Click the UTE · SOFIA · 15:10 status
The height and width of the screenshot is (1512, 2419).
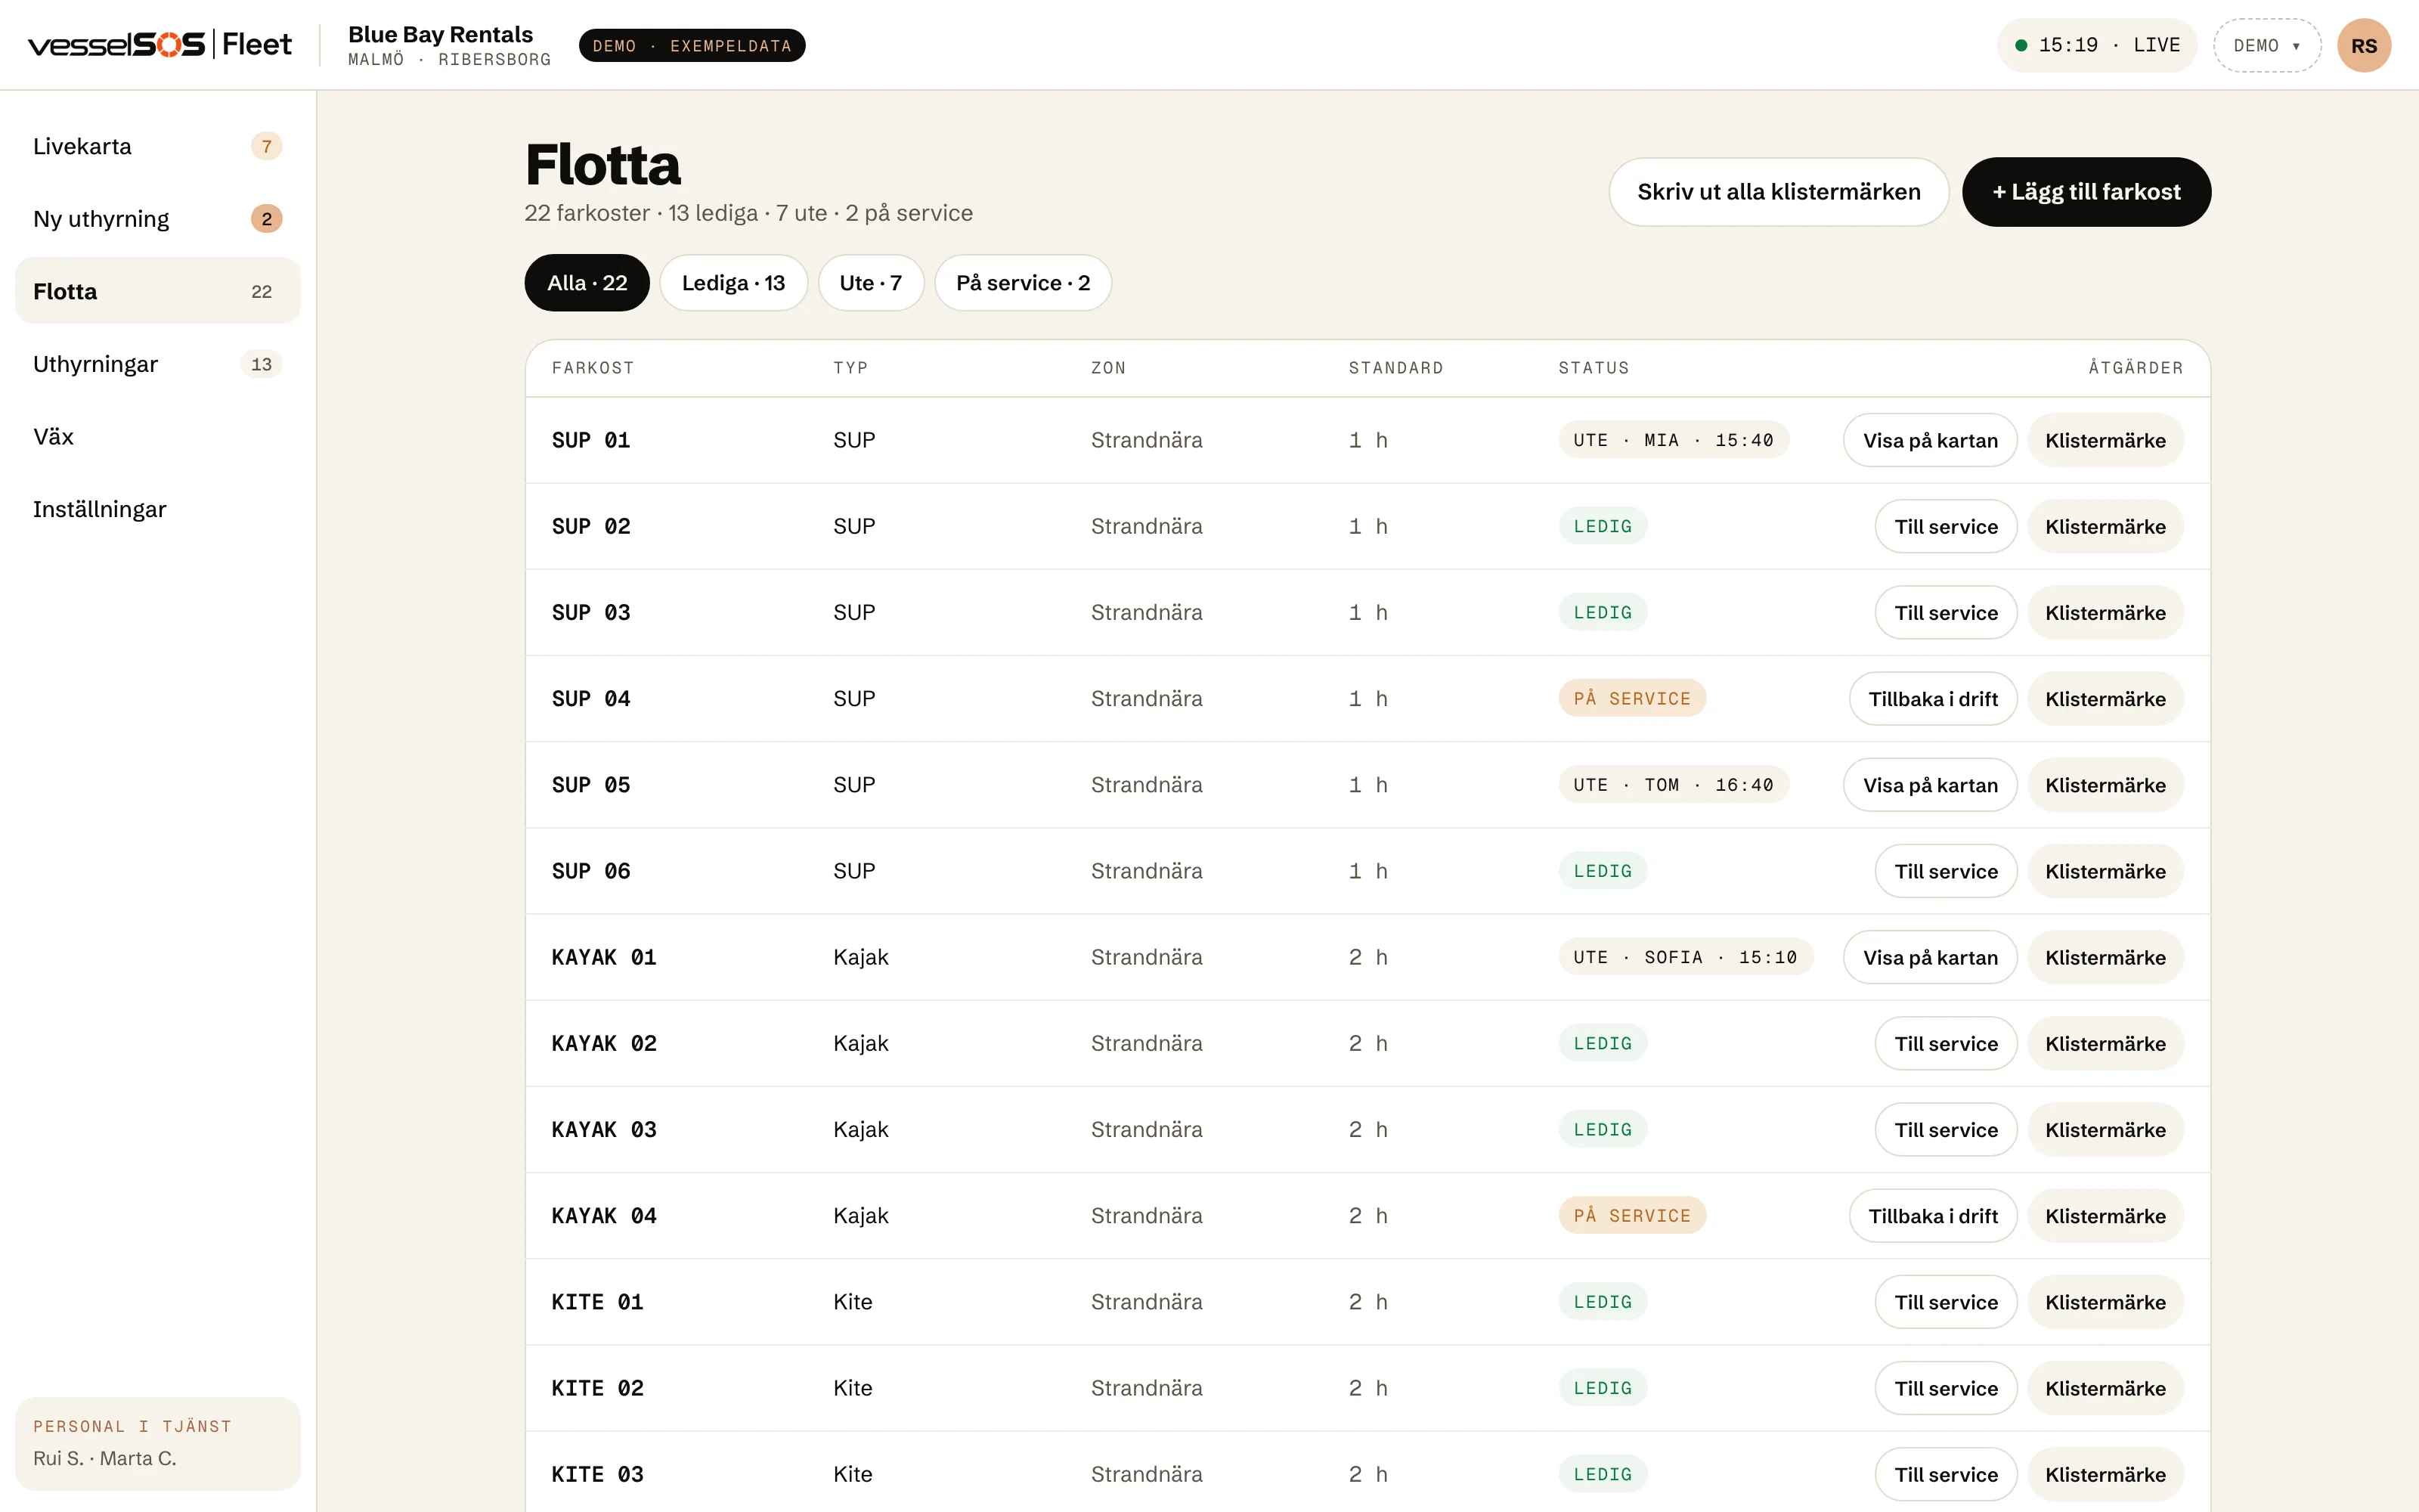tap(1685, 957)
